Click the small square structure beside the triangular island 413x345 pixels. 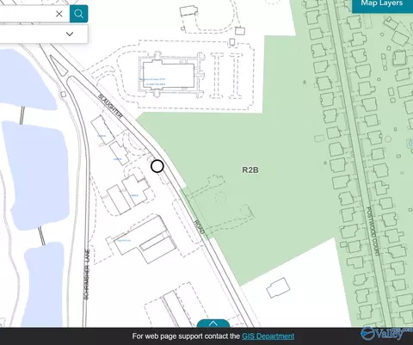(64, 94)
